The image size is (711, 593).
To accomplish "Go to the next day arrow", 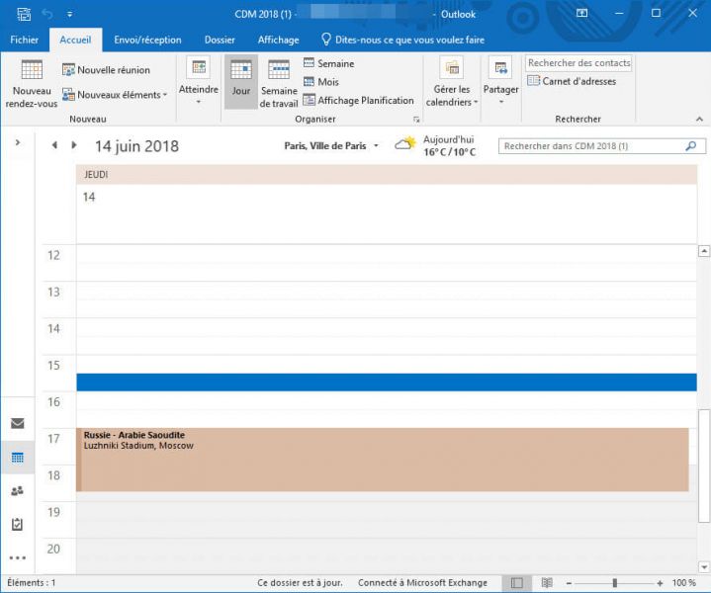I will (74, 145).
